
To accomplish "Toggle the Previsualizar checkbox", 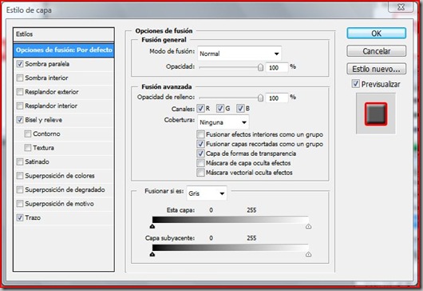I will (355, 84).
